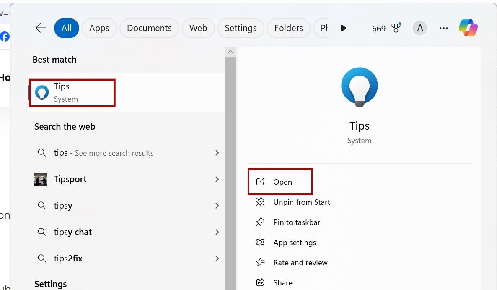Open the three-dot more options menu
Viewport: 497px width, 290px height.
click(444, 28)
